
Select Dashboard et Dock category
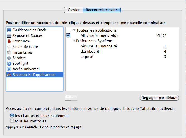click(35, 30)
